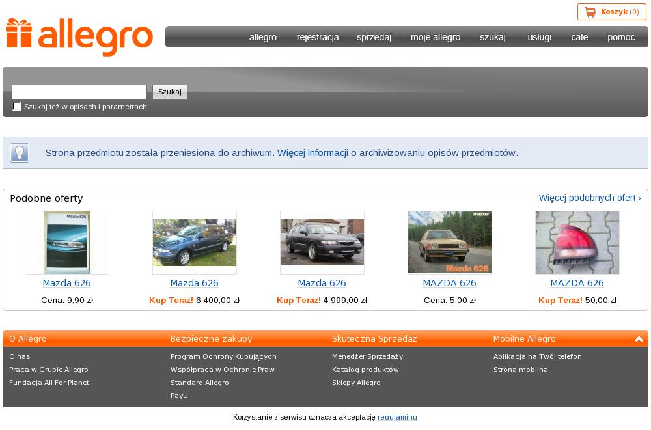Screen dimensions: 651x430
Task: Open pomoc help menu
Action: (x=621, y=37)
